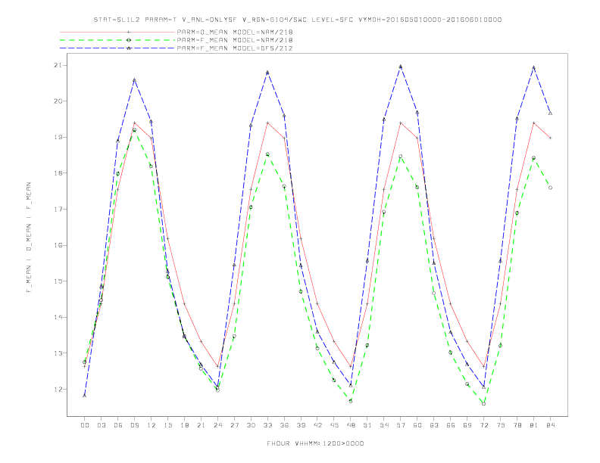Viewport: 600px width, 463px height.
Task: Click x-axis forecast hour label 24
Action: pos(217,425)
